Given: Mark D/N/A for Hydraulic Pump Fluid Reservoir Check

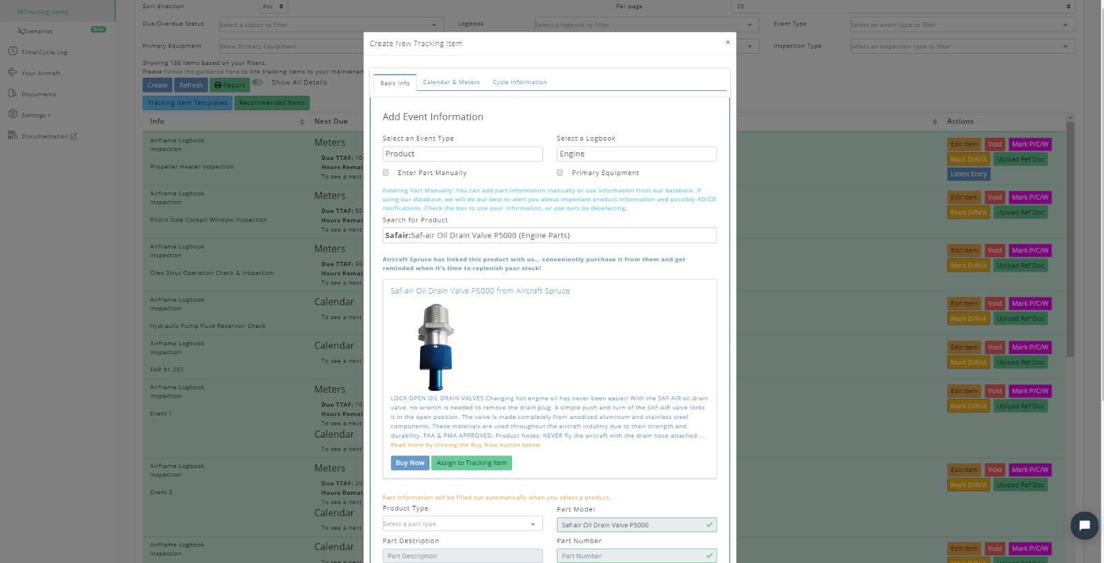Looking at the screenshot, I should click(969, 318).
